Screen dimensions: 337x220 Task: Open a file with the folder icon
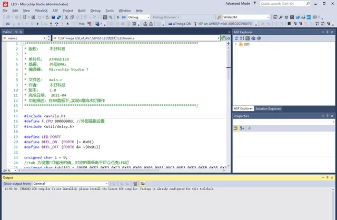(x=47, y=17)
